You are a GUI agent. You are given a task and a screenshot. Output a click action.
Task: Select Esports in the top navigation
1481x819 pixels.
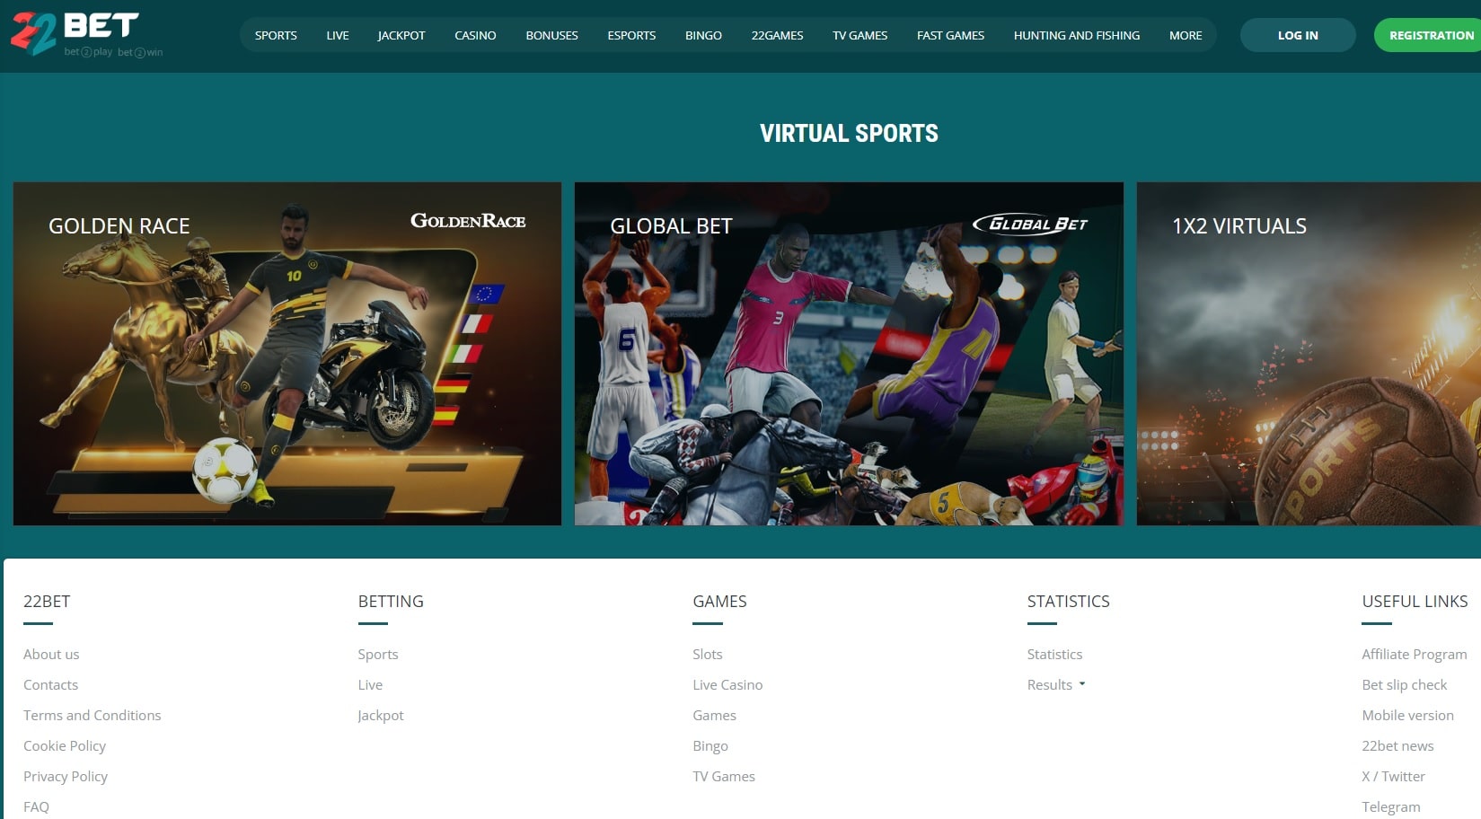[x=631, y=35]
